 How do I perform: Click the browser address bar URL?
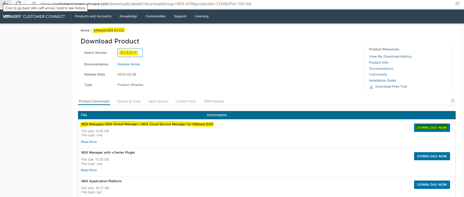pyautogui.click(x=146, y=4)
